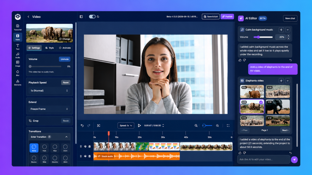Thumbs up the elephants video response
Screen dimensions: 312x175
click(240, 153)
